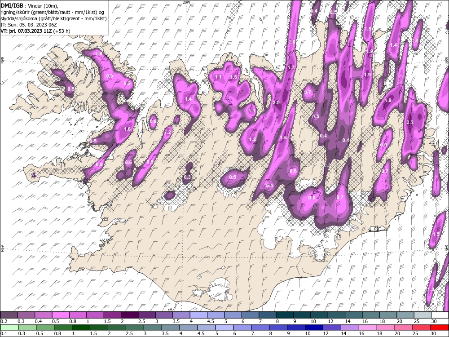
Task: Select the snow legend swatch between 0.2 and 0.3
Action: click(9, 315)
